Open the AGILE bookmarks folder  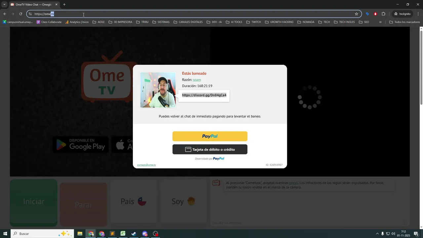pos(98,22)
